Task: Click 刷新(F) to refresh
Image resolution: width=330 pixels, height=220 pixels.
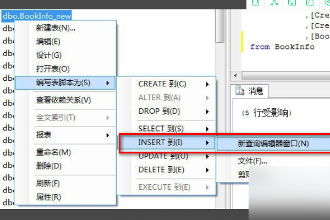Action: pyautogui.click(x=65, y=183)
